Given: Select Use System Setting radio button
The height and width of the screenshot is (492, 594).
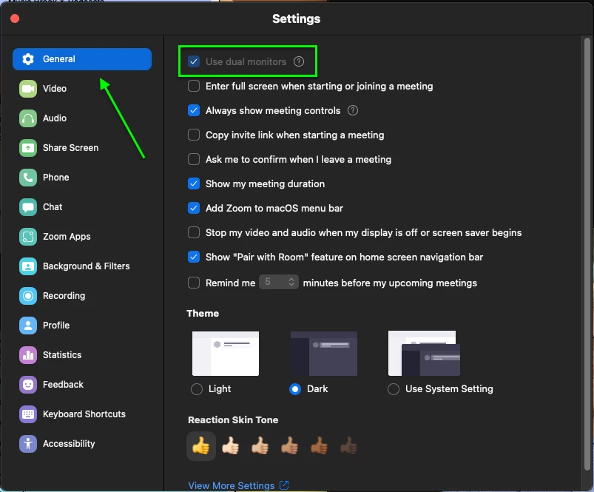Looking at the screenshot, I should (x=394, y=389).
